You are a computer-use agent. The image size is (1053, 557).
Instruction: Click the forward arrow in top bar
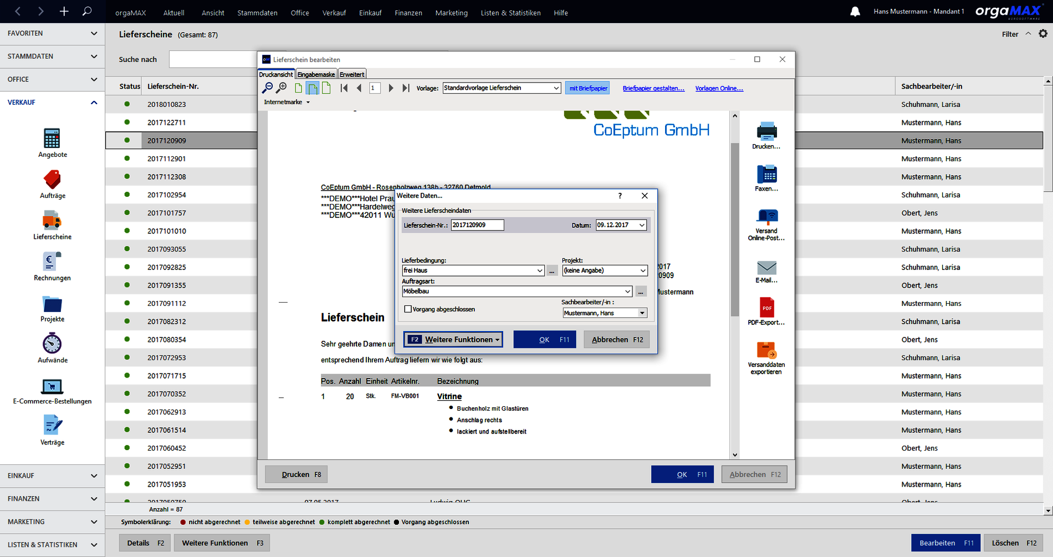point(41,11)
